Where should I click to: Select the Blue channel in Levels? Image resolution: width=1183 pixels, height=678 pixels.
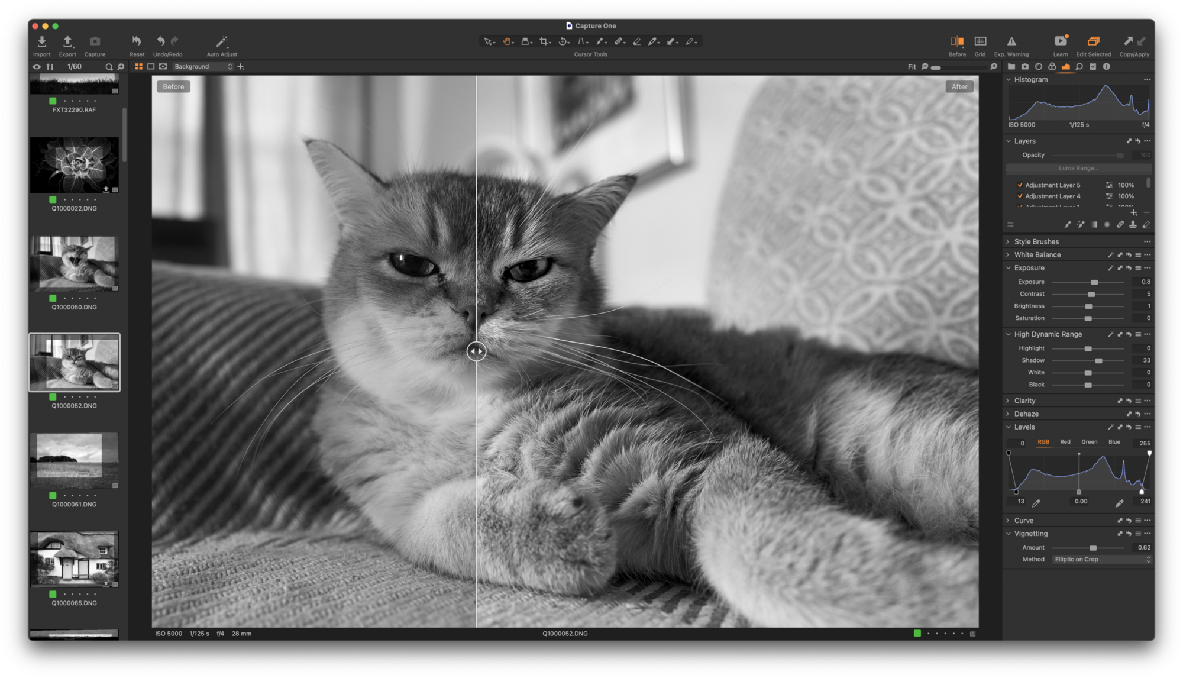pos(1114,443)
